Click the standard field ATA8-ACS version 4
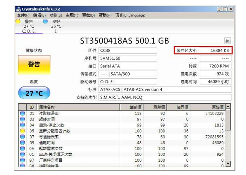 [165, 90]
